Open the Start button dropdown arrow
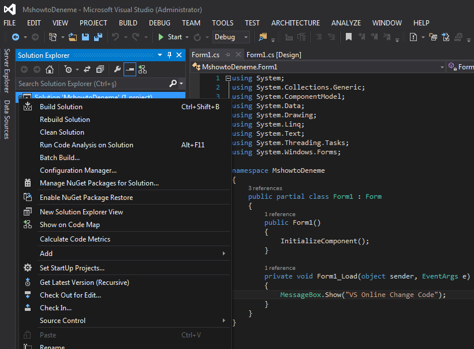The width and height of the screenshot is (474, 349). coord(187,37)
